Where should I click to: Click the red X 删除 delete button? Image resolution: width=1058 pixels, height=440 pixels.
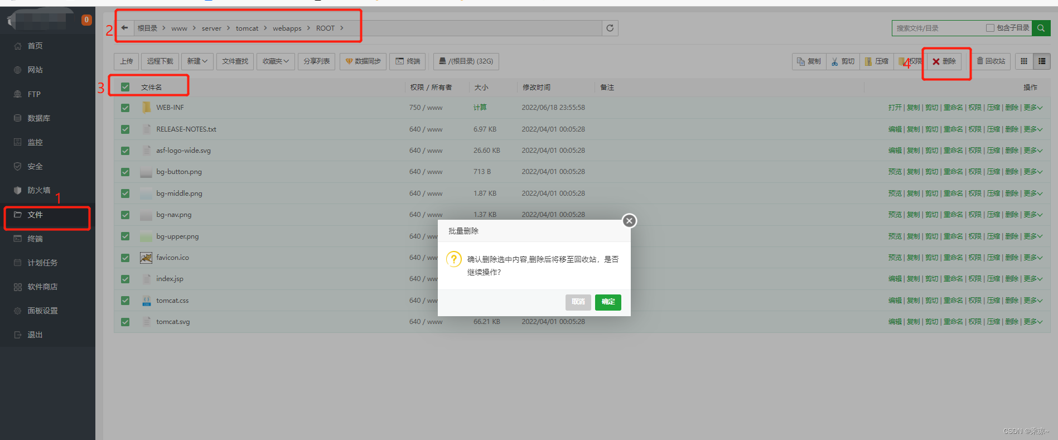point(944,61)
